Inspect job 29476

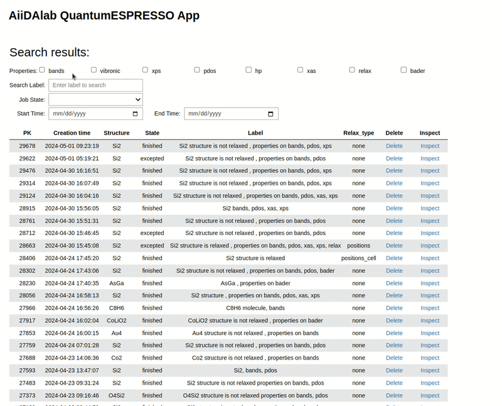pyautogui.click(x=430, y=170)
